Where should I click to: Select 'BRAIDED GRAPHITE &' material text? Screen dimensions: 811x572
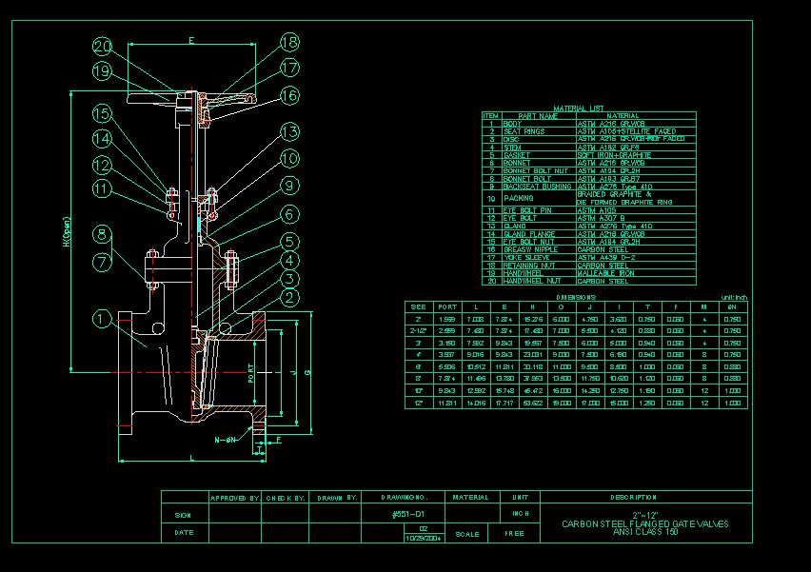(x=614, y=194)
